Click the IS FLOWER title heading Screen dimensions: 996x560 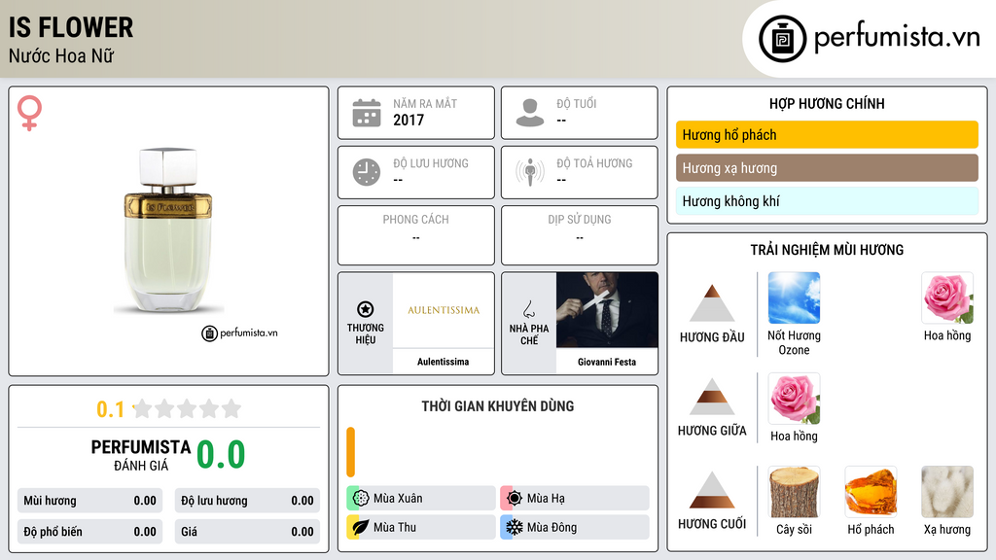pyautogui.click(x=70, y=28)
